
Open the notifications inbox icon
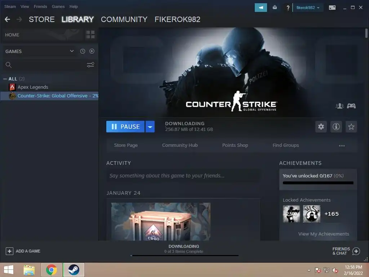275,8
